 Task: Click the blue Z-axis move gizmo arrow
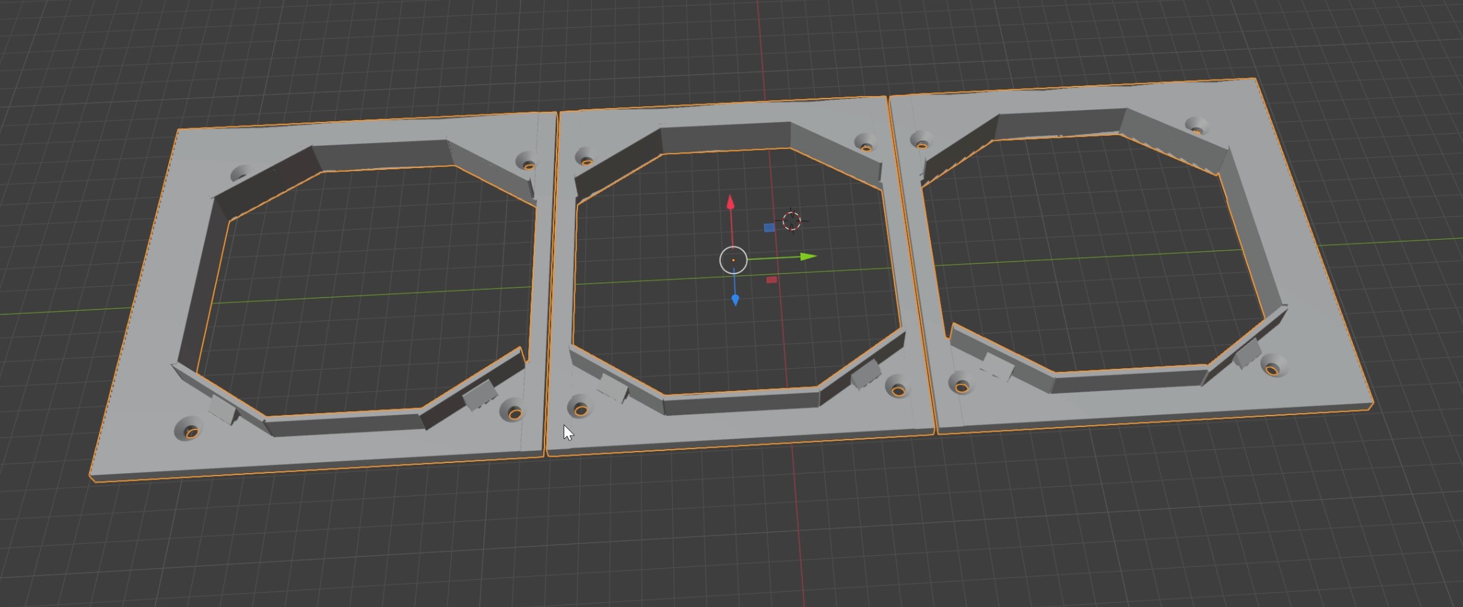click(735, 300)
